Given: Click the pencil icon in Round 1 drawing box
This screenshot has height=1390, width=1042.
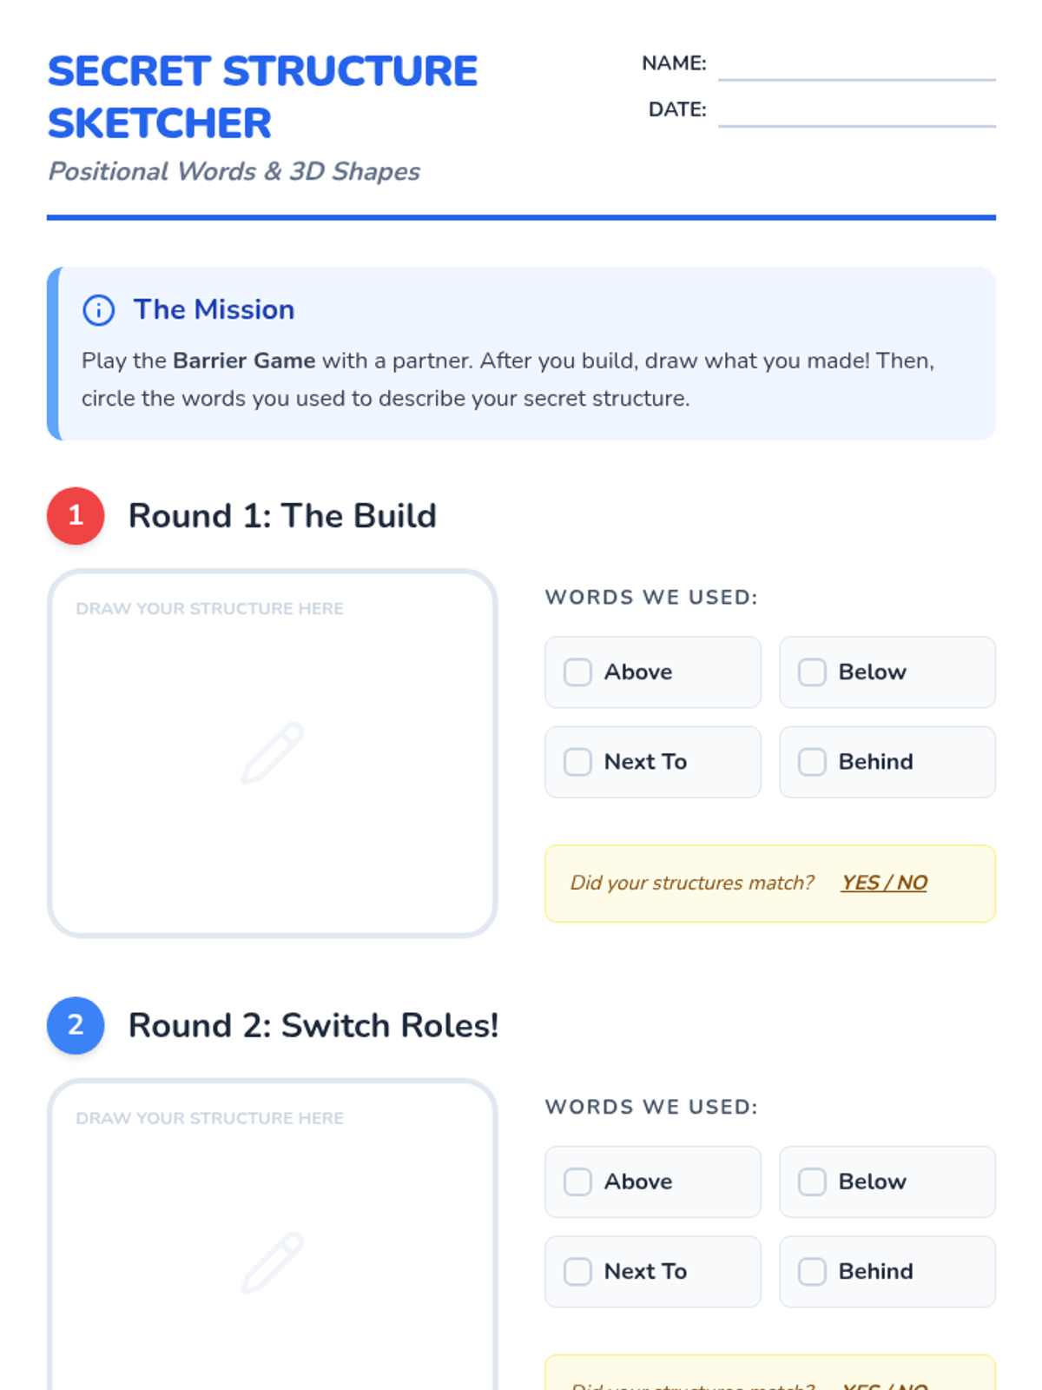Looking at the screenshot, I should [273, 753].
